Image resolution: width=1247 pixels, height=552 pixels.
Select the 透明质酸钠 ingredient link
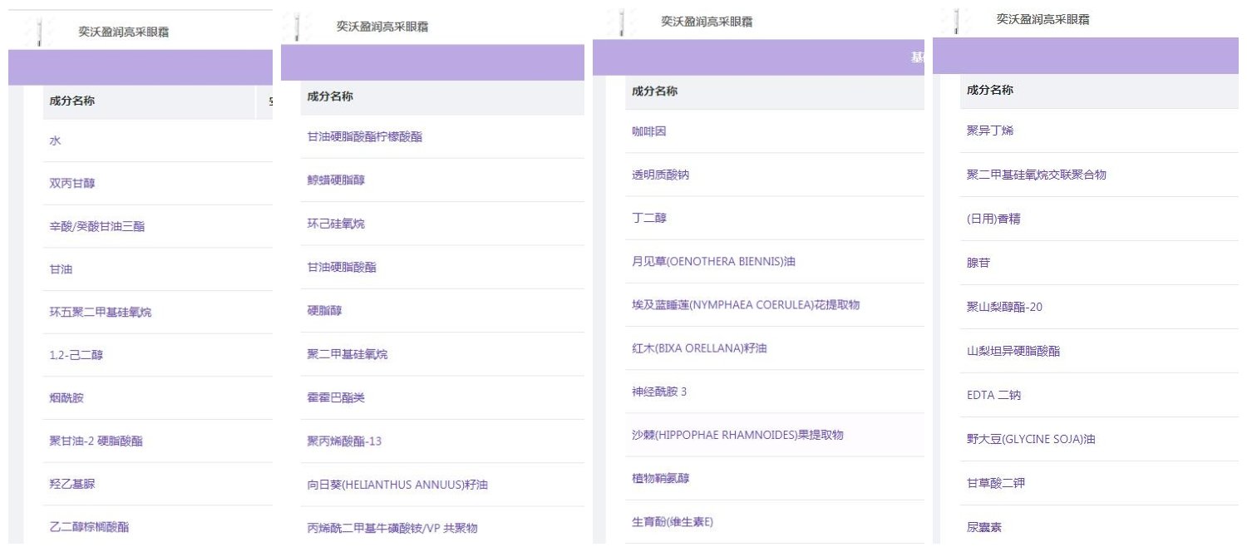click(660, 175)
